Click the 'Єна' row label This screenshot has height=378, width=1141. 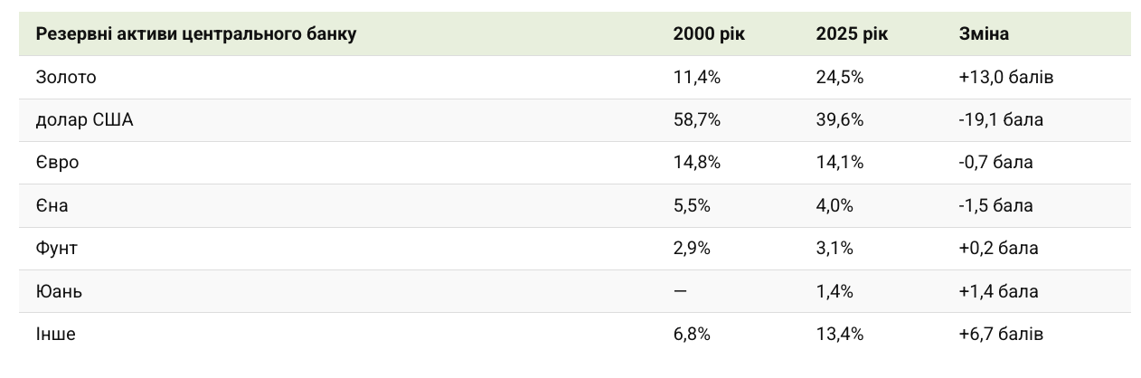52,206
